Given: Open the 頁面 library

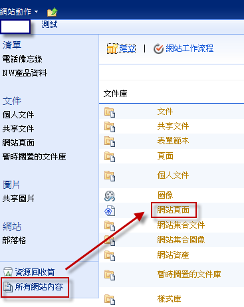Looking at the screenshot, I should click(x=166, y=156).
